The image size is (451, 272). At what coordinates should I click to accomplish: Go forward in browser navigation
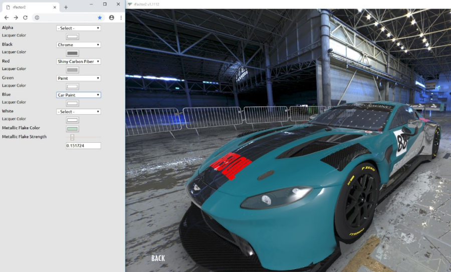(16, 18)
